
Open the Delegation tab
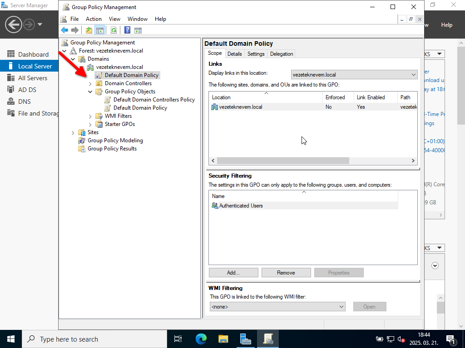click(x=282, y=54)
